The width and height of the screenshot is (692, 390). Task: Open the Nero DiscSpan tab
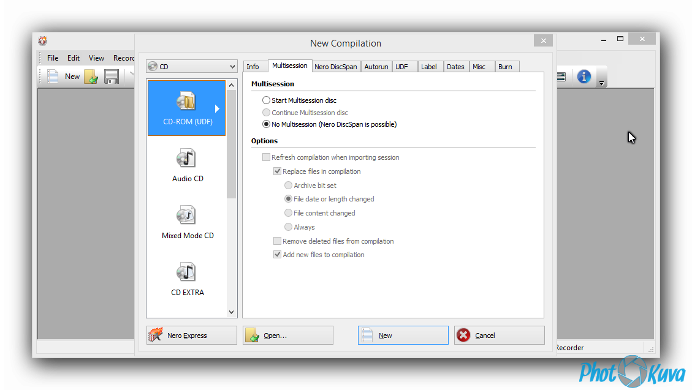336,67
